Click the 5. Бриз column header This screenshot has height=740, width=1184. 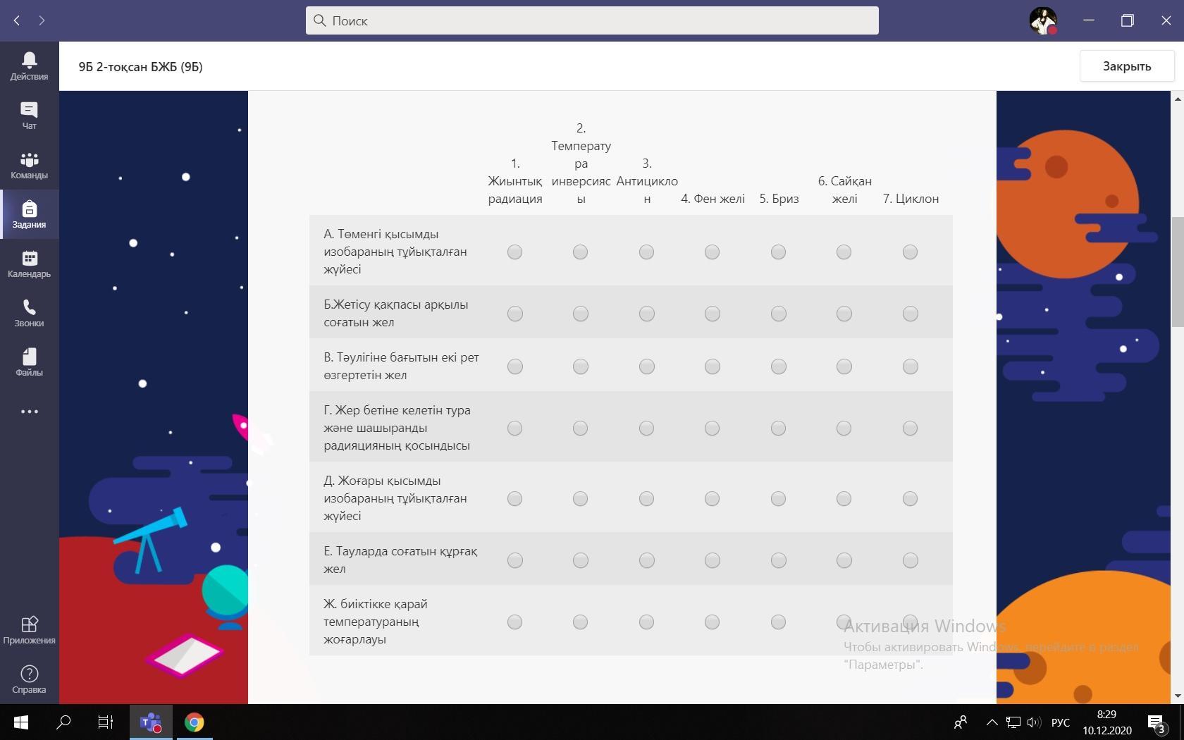pyautogui.click(x=779, y=199)
